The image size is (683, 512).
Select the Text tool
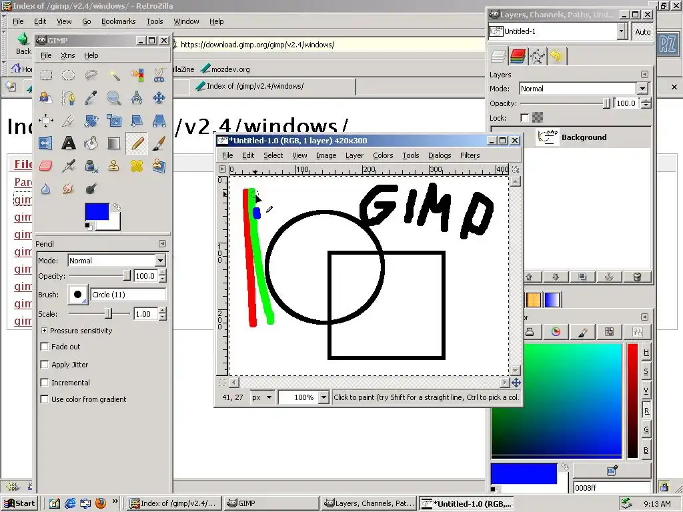click(x=69, y=143)
